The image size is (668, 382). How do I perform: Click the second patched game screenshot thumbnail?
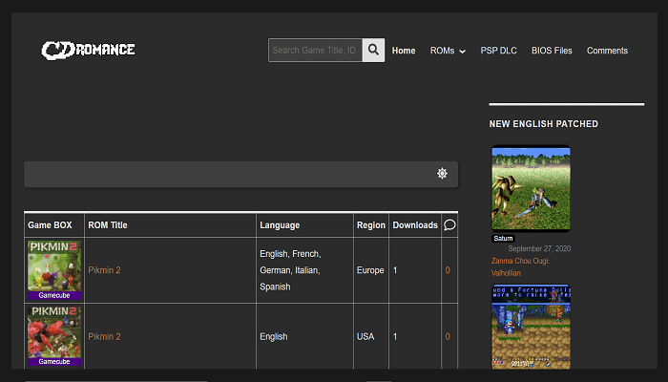(531, 327)
